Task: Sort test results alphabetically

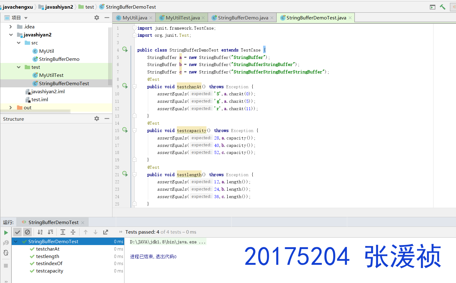Action: 40,232
